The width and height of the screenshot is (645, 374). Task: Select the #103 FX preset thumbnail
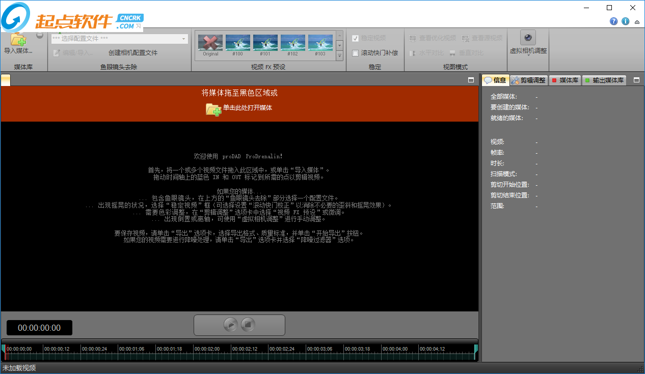click(320, 45)
